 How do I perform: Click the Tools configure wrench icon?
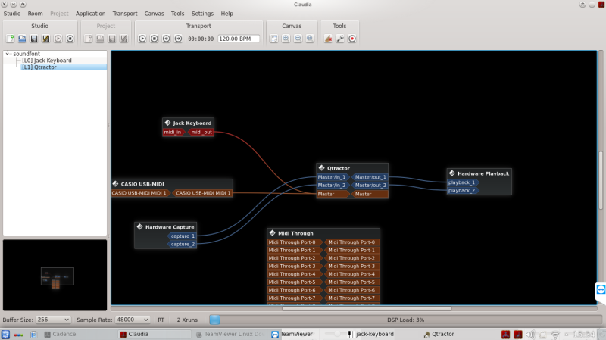tap(340, 39)
